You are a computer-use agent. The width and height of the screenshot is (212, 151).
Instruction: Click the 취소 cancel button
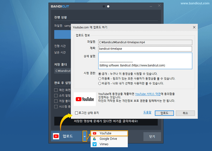(185, 113)
